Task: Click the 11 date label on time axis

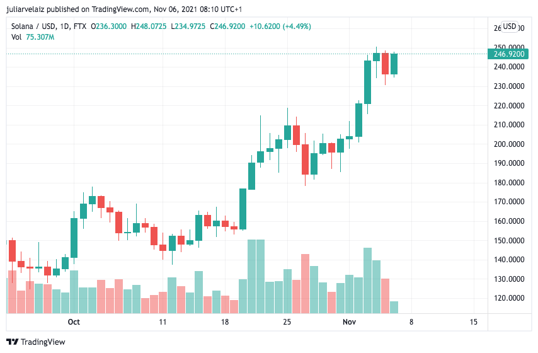Action: 163,321
